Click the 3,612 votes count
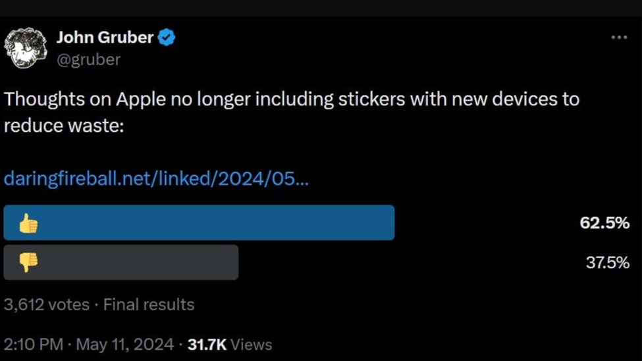This screenshot has height=361, width=642. pos(46,305)
